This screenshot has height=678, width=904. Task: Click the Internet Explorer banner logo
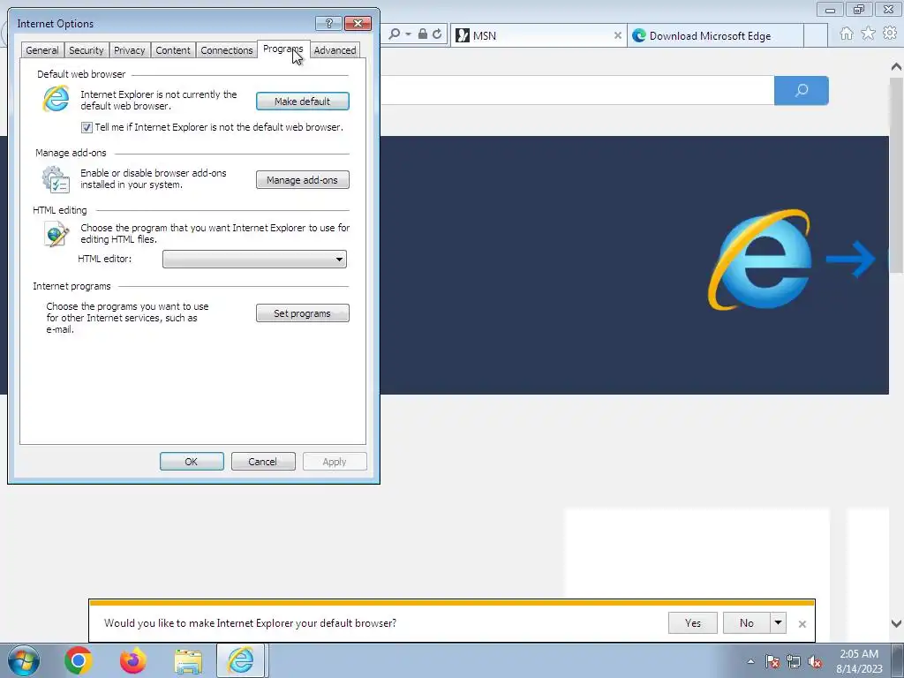coord(760,260)
